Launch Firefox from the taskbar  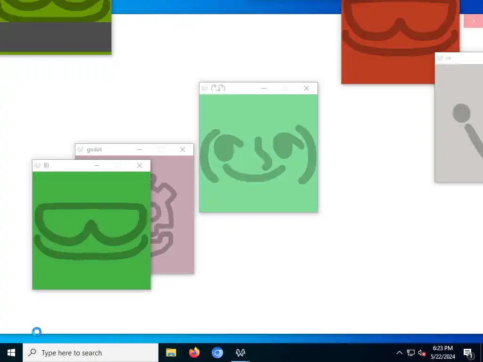pos(194,353)
